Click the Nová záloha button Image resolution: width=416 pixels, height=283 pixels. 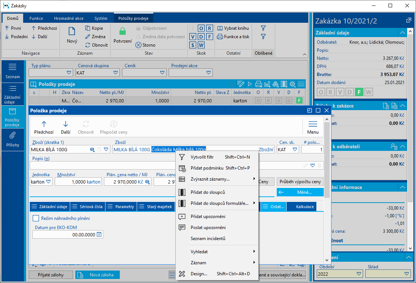coord(97,275)
